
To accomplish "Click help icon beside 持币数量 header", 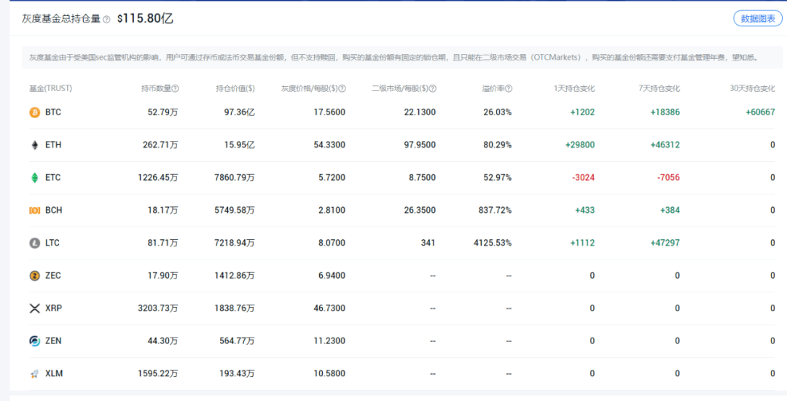I will pyautogui.click(x=175, y=88).
